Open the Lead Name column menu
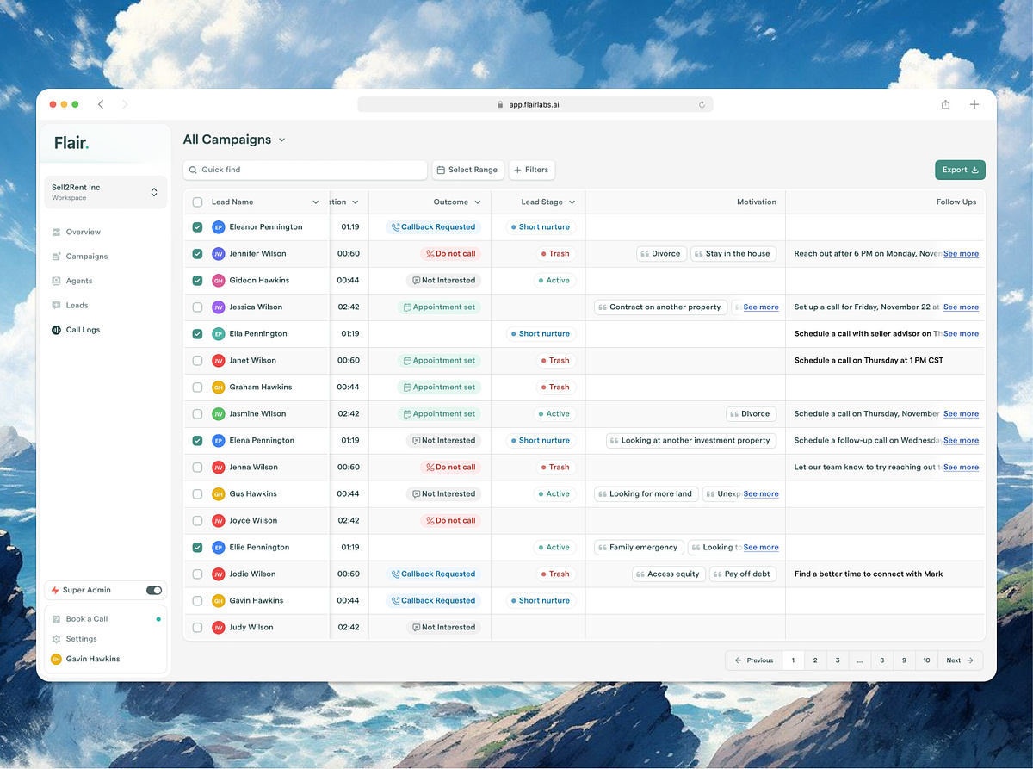This screenshot has width=1033, height=769. click(315, 202)
